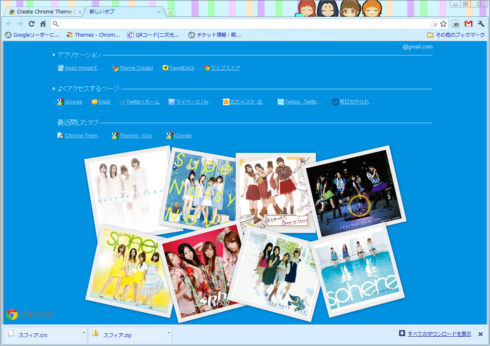
Task: Reload the page with the refresh icon
Action: point(32,24)
